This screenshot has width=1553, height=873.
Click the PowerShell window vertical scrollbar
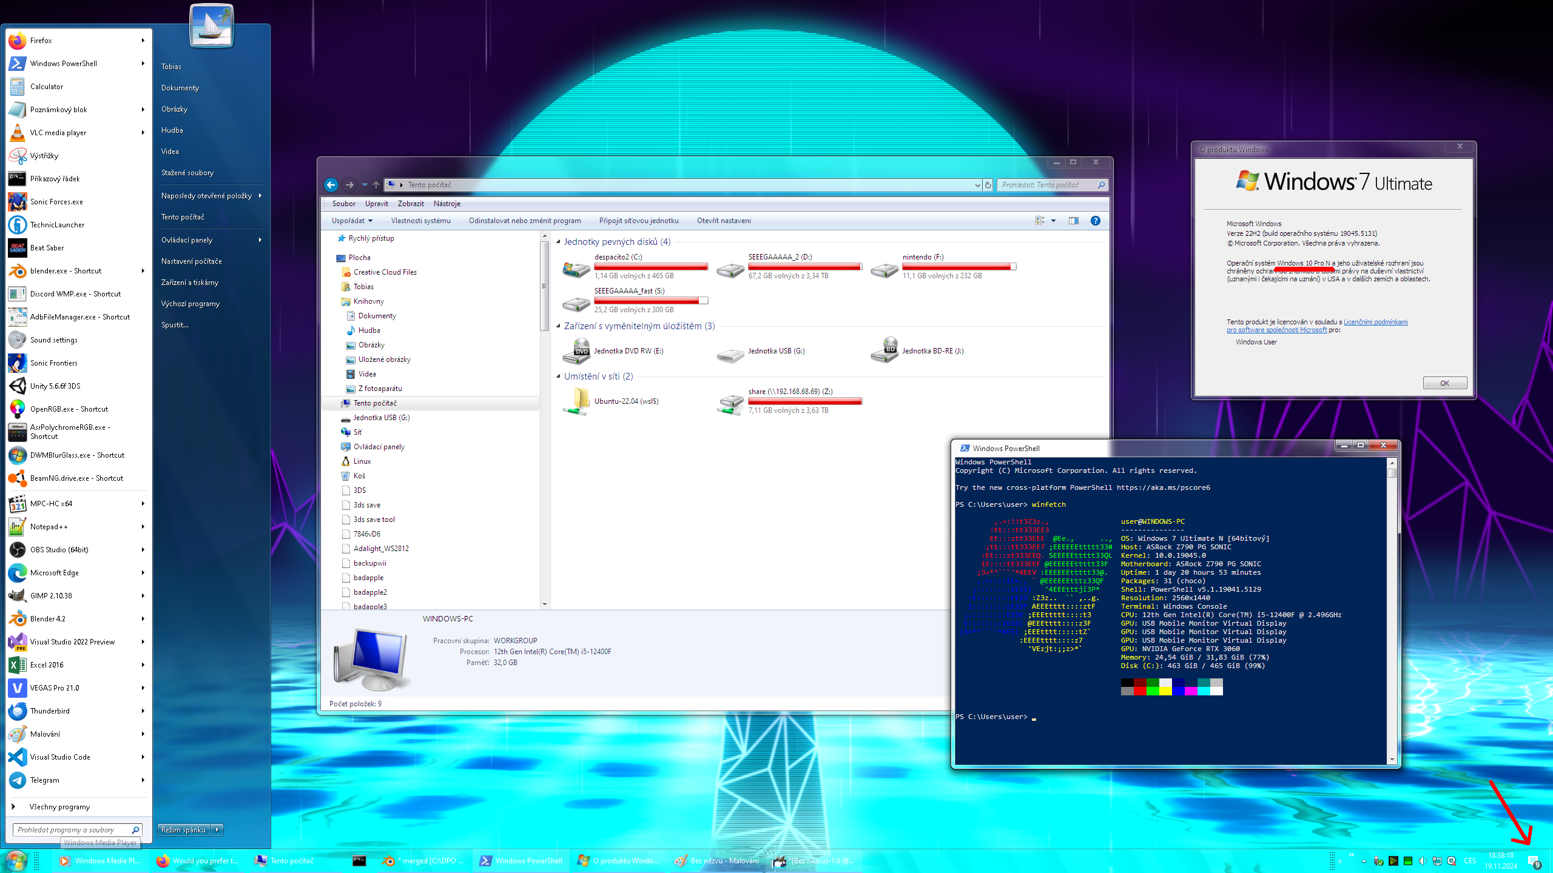pos(1392,610)
